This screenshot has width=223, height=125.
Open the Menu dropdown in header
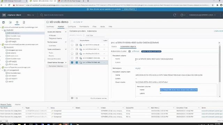[x=30, y=15]
